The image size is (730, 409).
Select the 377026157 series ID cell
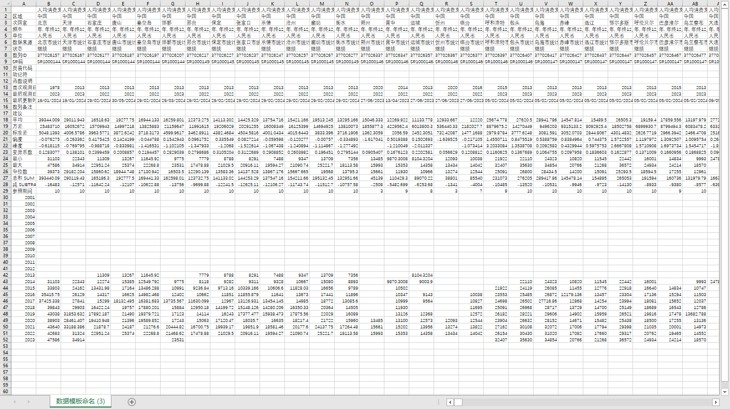point(48,55)
